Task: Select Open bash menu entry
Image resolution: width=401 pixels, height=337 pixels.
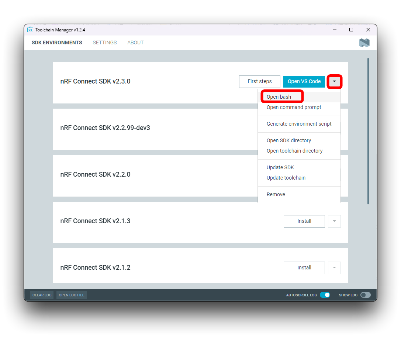Action: click(299, 97)
